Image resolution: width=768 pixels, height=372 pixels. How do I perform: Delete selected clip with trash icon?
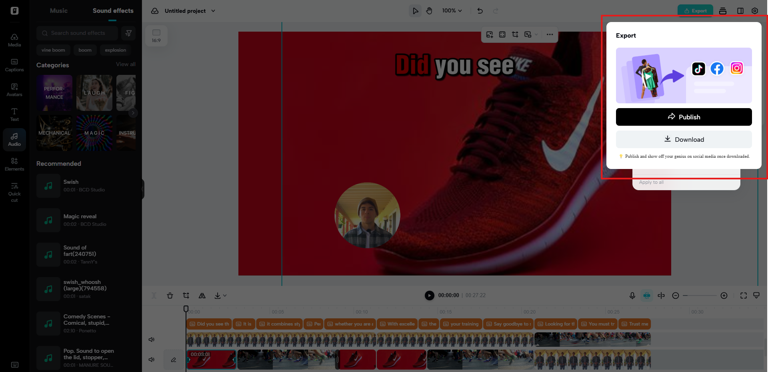click(170, 296)
